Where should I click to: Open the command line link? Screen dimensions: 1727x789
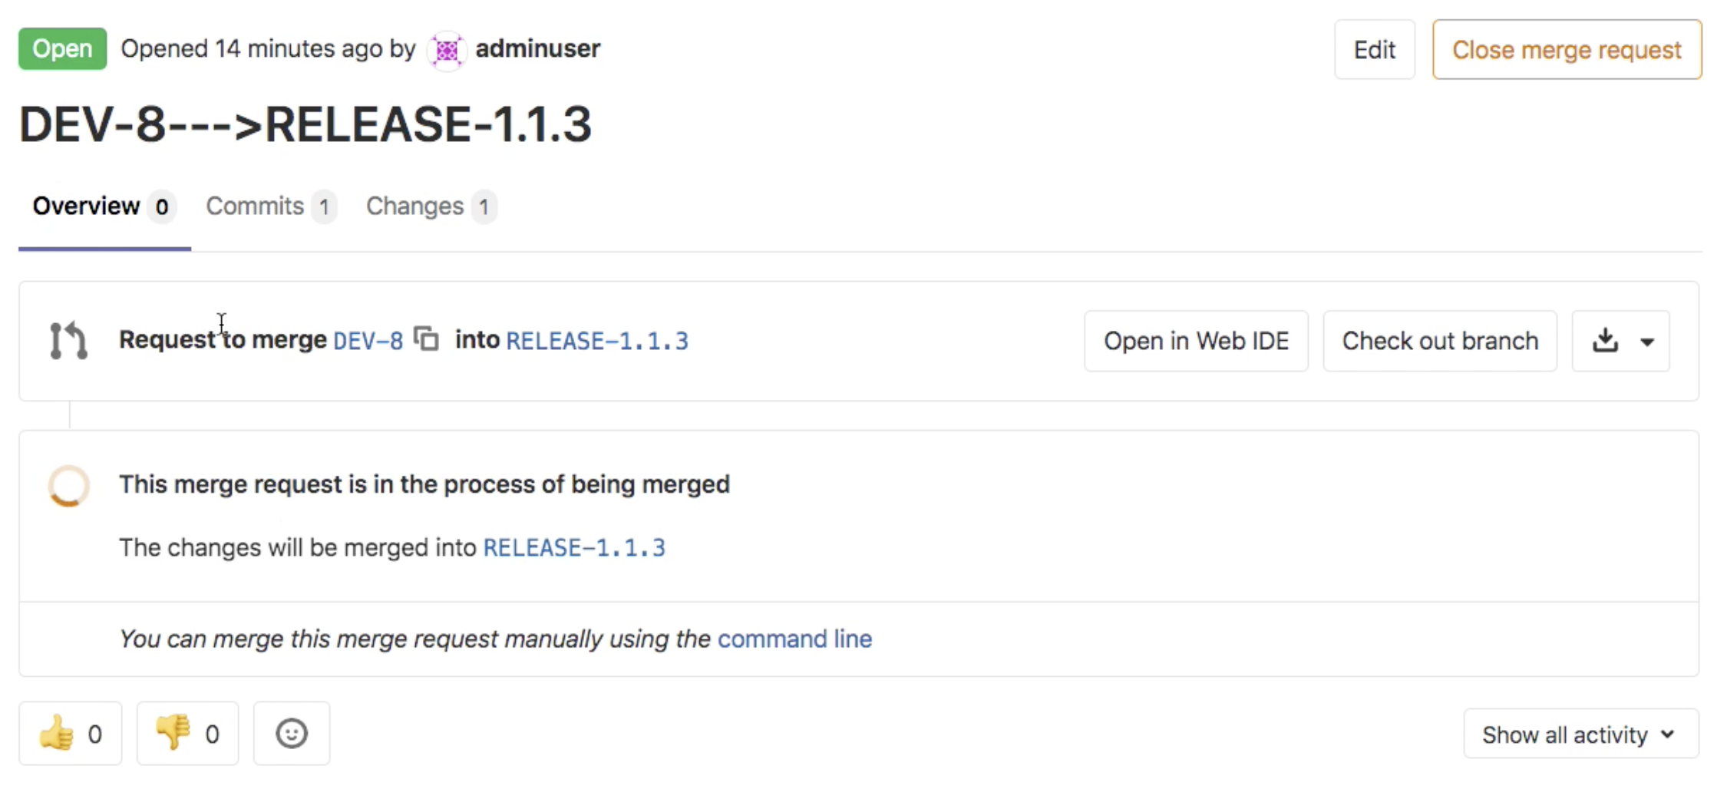click(x=794, y=639)
